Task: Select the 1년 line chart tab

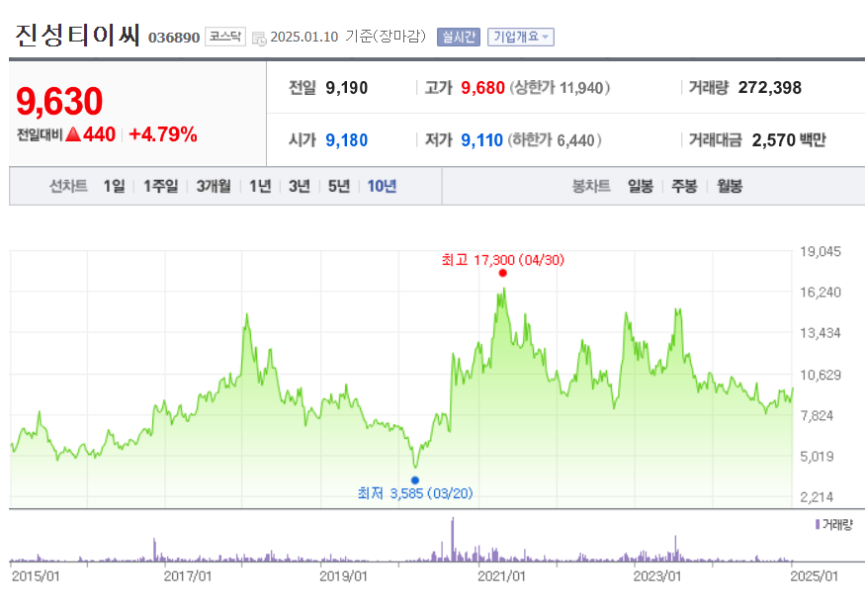Action: point(260,187)
